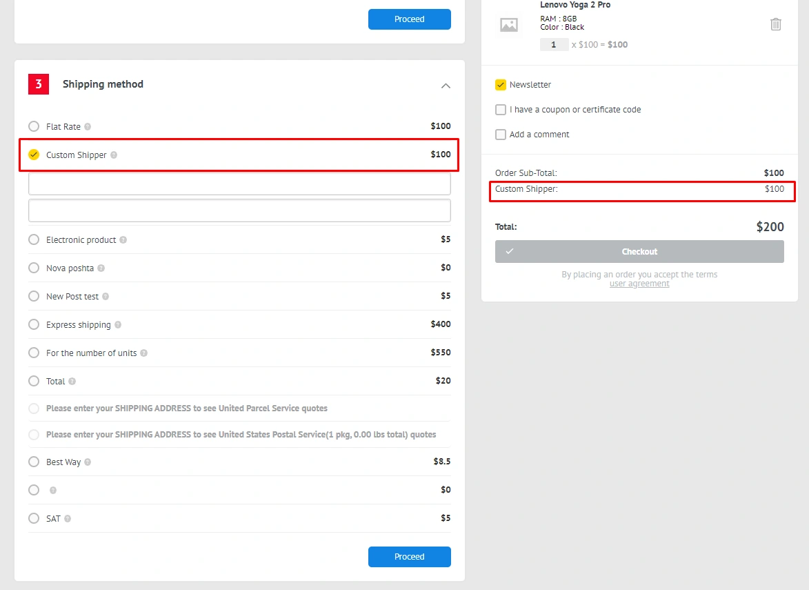This screenshot has height=590, width=809.
Task: Click help icon next to Express shipping
Action: tap(118, 325)
